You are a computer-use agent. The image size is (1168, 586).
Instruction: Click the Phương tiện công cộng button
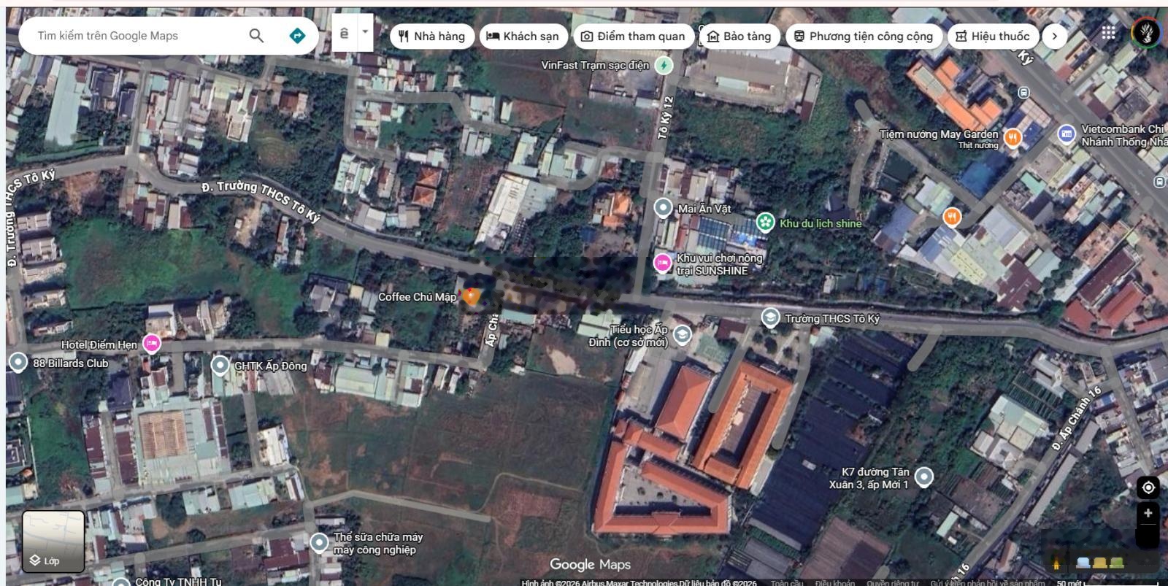coord(863,36)
